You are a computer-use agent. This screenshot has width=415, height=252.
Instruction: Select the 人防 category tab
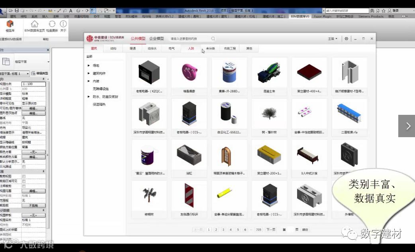191,49
